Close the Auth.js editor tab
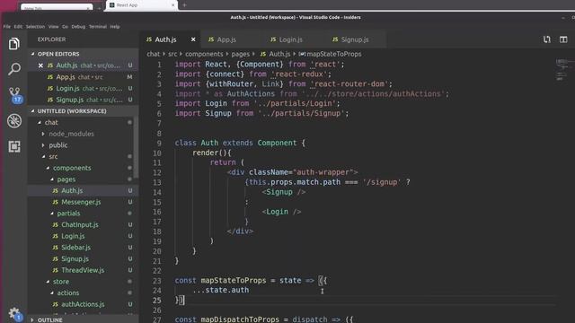 [x=193, y=39]
